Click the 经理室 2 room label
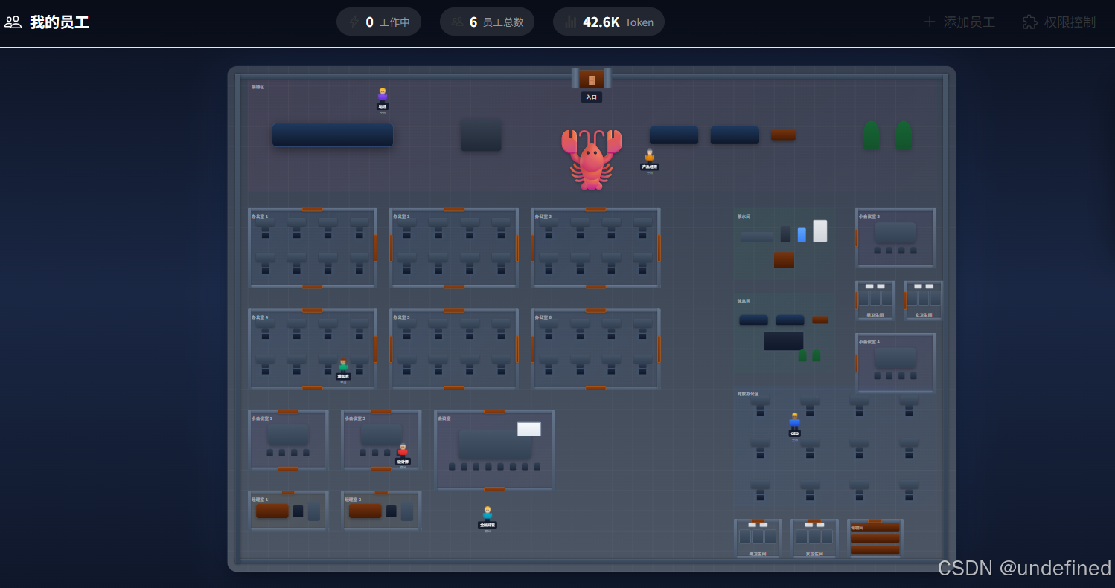The width and height of the screenshot is (1115, 588). click(x=353, y=500)
